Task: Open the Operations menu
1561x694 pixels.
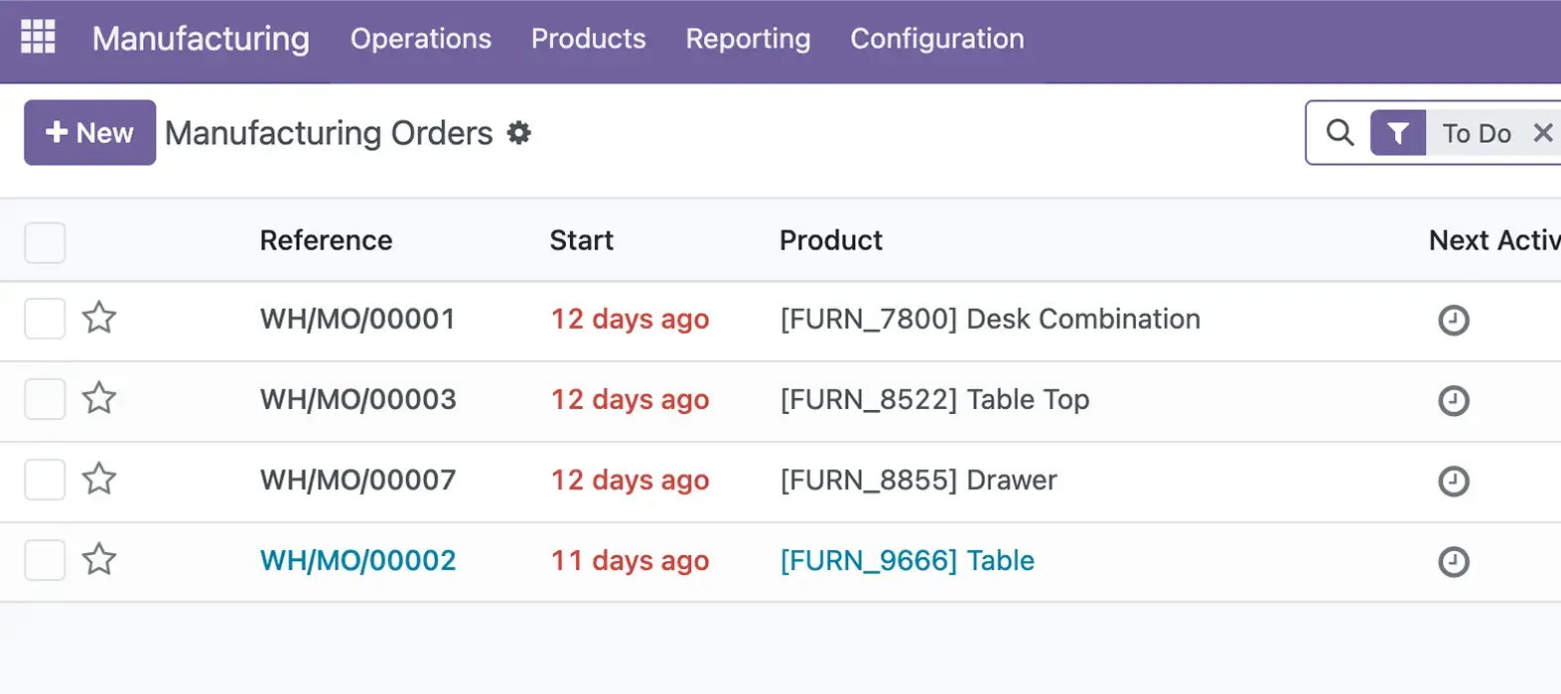Action: (420, 39)
